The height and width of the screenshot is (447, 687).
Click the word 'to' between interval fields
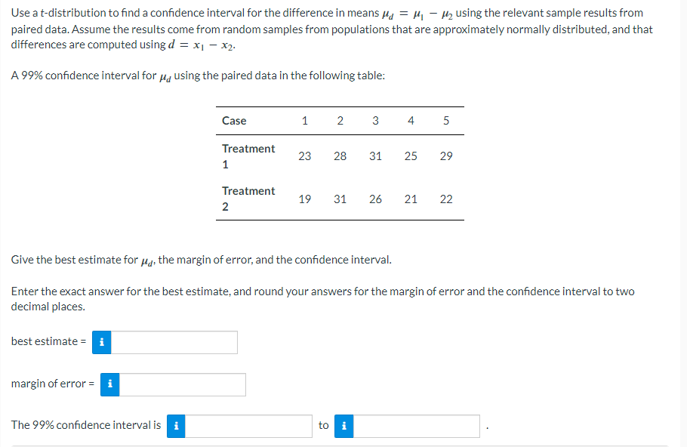coord(324,425)
